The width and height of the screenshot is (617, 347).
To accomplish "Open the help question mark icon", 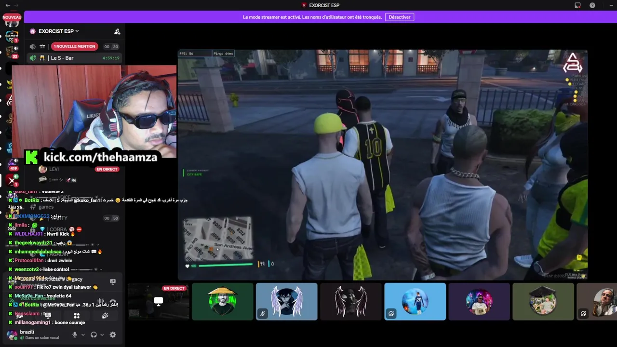I will pyautogui.click(x=592, y=5).
